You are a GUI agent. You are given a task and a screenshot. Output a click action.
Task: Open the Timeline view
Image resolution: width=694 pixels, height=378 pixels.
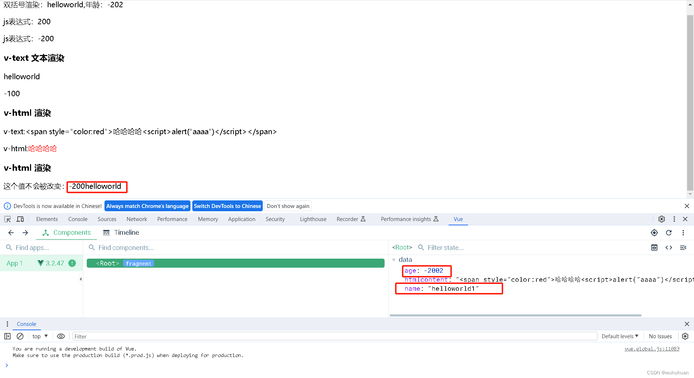point(121,233)
